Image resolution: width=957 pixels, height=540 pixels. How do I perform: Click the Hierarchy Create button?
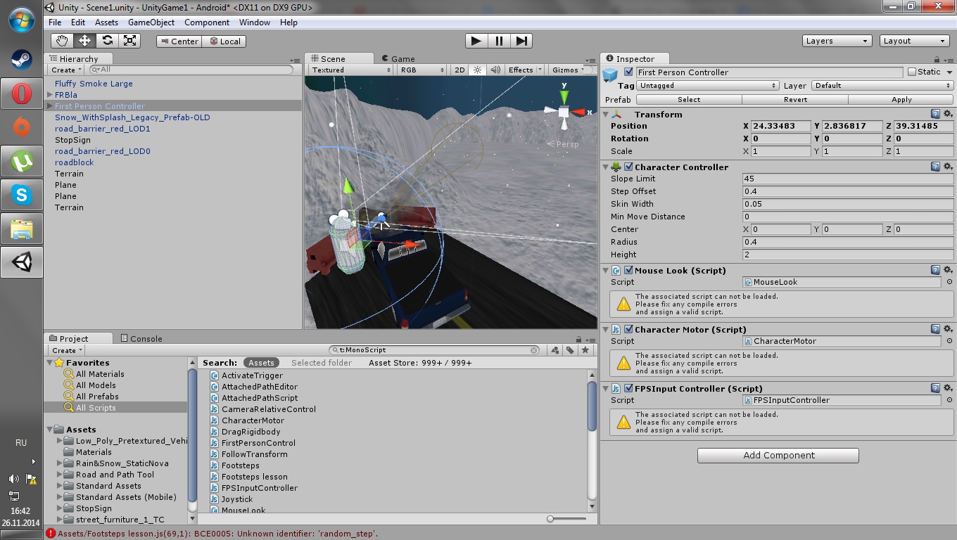[x=66, y=70]
